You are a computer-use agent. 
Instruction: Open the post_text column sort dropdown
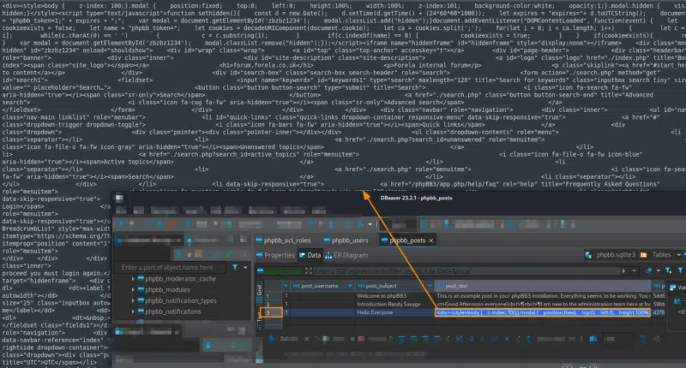(x=647, y=286)
